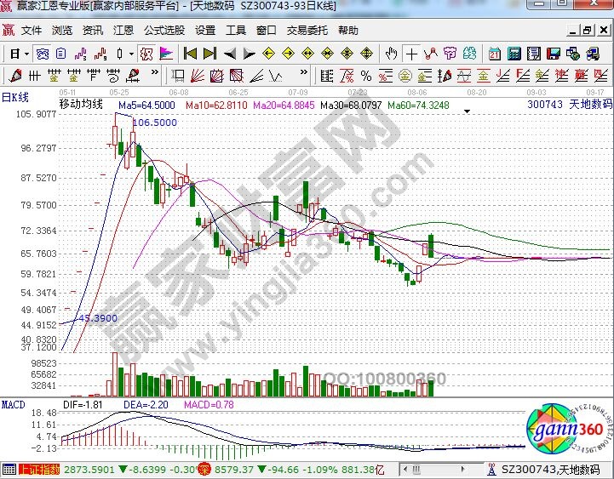
Task: Click the yellow left-arrow diamond icon
Action: [268, 53]
